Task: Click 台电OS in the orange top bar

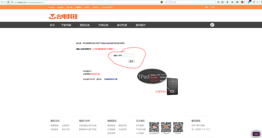Action: coord(87,7)
